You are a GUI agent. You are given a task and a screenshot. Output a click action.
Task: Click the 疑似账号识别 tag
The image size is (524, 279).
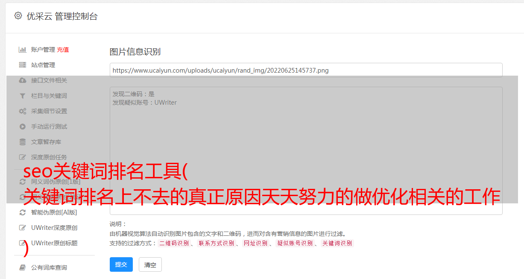point(295,243)
